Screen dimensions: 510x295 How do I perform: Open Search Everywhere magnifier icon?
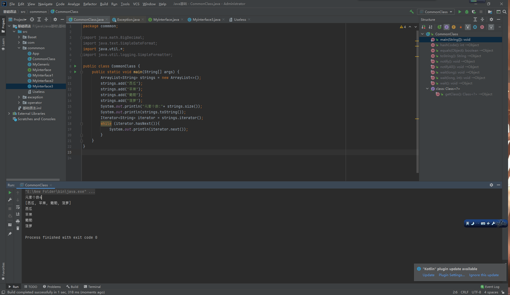[x=505, y=12]
